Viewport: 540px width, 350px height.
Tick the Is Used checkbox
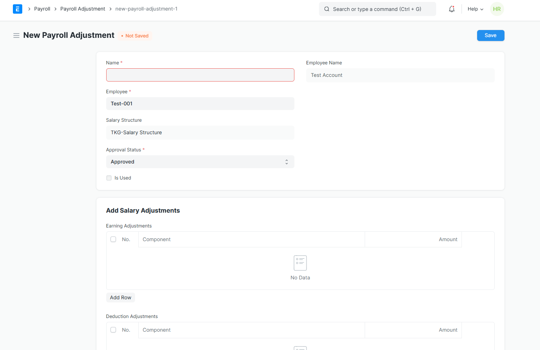(109, 178)
